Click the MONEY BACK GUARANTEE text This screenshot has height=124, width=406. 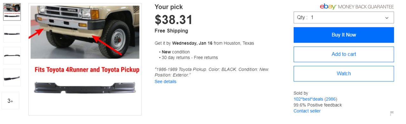tap(366, 7)
